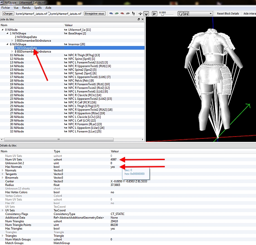Click the Enregistrer sous button
This screenshot has height=245, width=256.
(94, 14)
